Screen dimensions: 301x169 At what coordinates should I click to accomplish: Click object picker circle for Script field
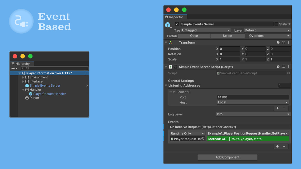pos(288,73)
